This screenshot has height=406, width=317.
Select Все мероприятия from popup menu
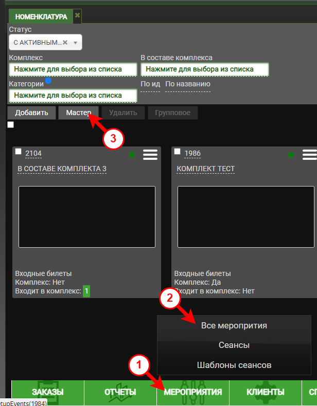(234, 326)
